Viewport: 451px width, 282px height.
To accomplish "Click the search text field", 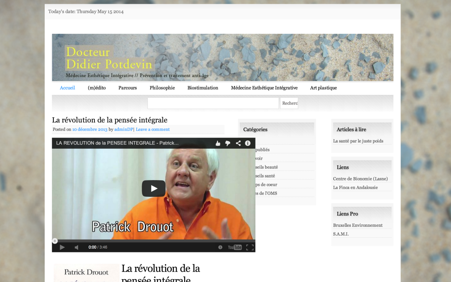I will (x=213, y=103).
